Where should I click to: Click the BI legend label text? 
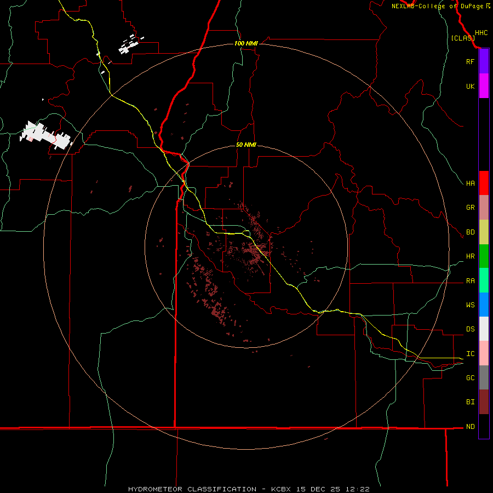pos(471,402)
